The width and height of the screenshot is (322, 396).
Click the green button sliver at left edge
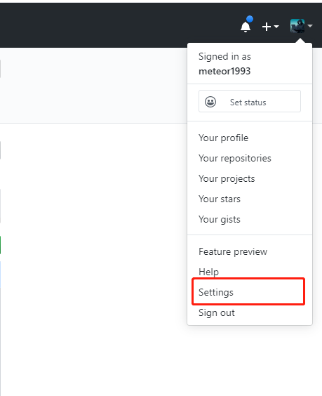click(x=0, y=245)
